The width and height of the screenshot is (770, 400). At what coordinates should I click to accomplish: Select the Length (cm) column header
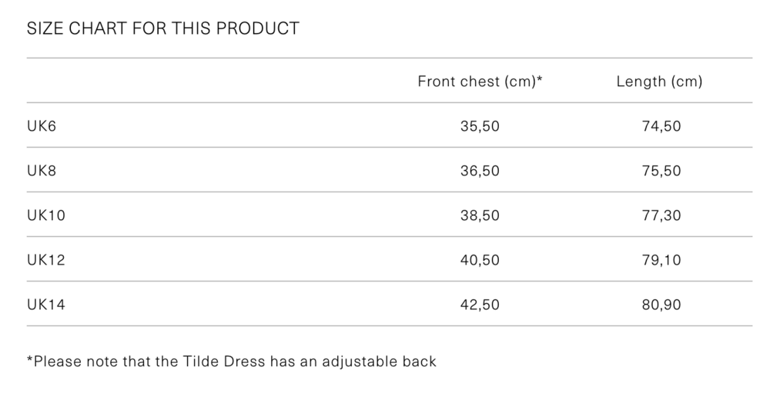tap(659, 82)
